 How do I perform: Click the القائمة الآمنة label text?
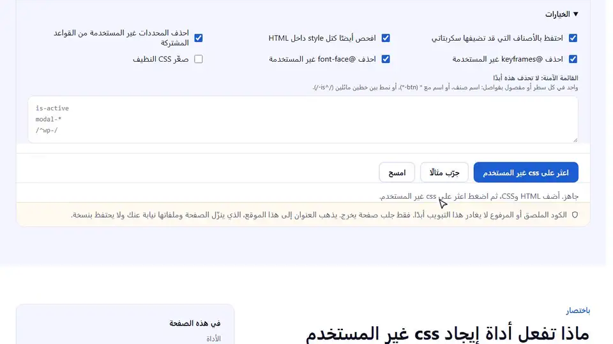(536, 78)
